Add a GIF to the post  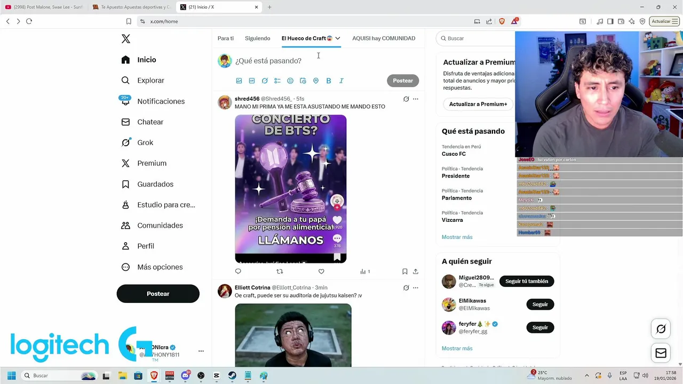(252, 81)
